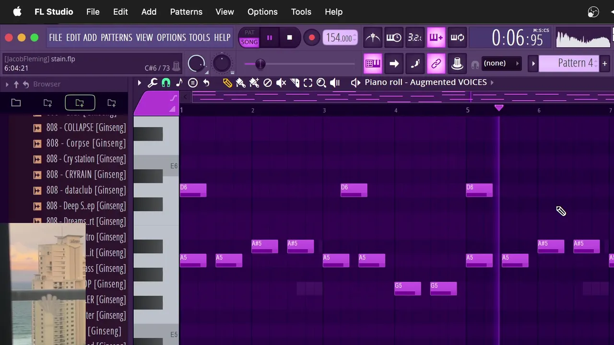Expand the Browser panel arrow

tap(7, 84)
